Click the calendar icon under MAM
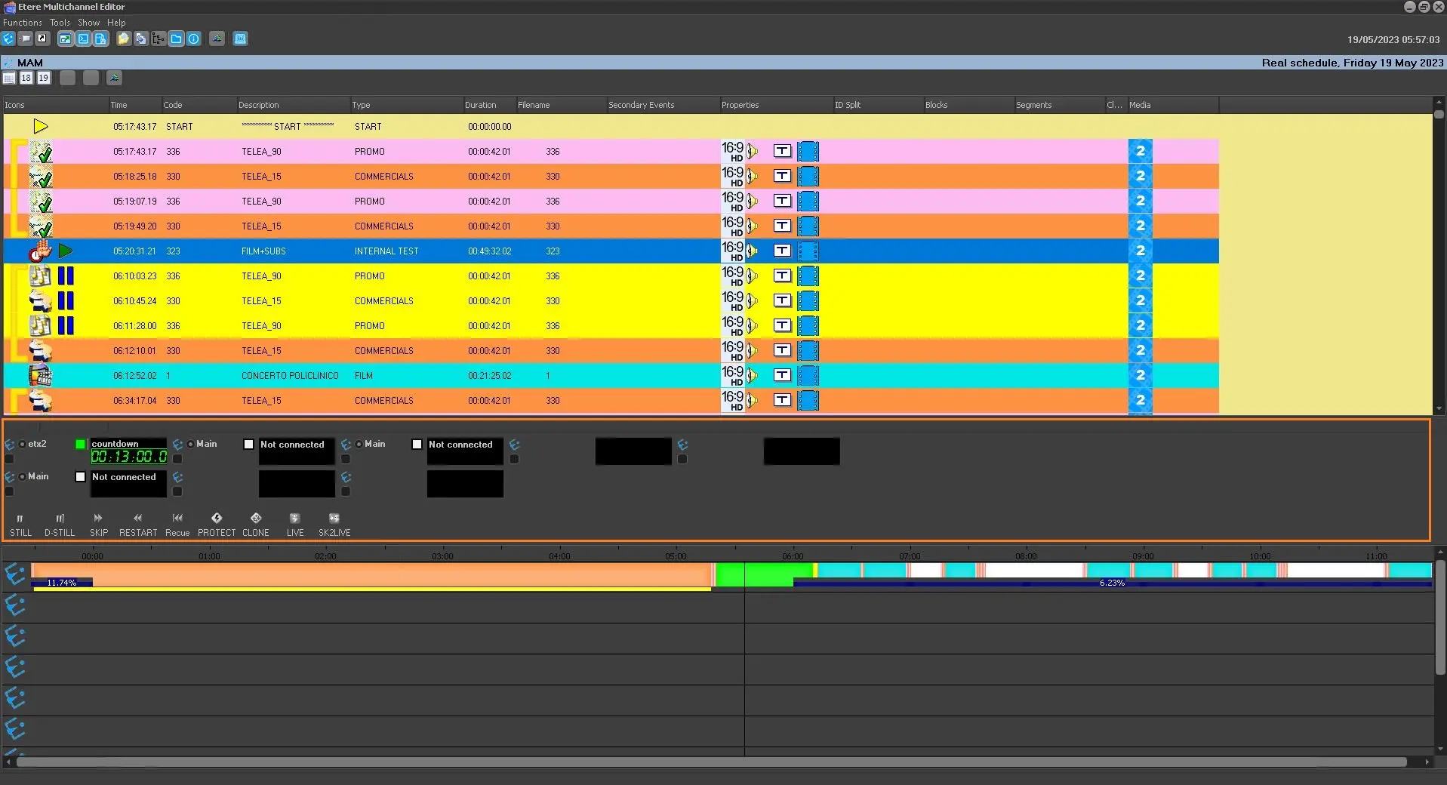The height and width of the screenshot is (785, 1447). 9,78
